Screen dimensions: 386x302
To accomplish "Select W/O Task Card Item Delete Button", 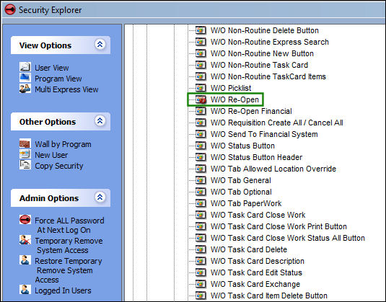I will [269, 296].
